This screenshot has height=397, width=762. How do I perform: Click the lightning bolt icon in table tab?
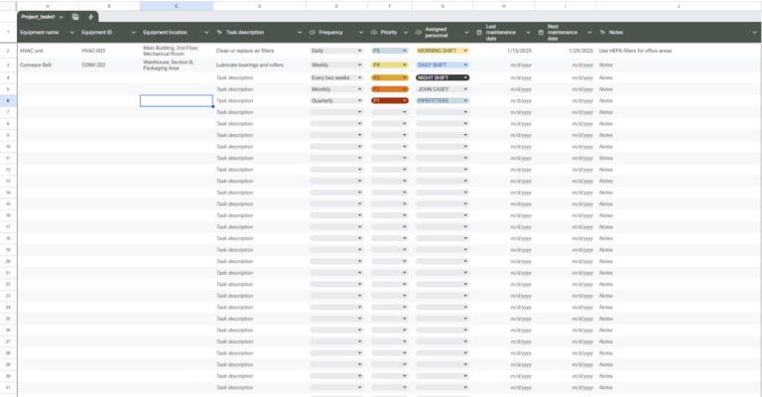click(90, 17)
